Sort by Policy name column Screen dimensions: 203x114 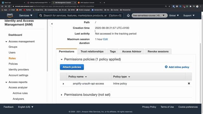coord(77,77)
